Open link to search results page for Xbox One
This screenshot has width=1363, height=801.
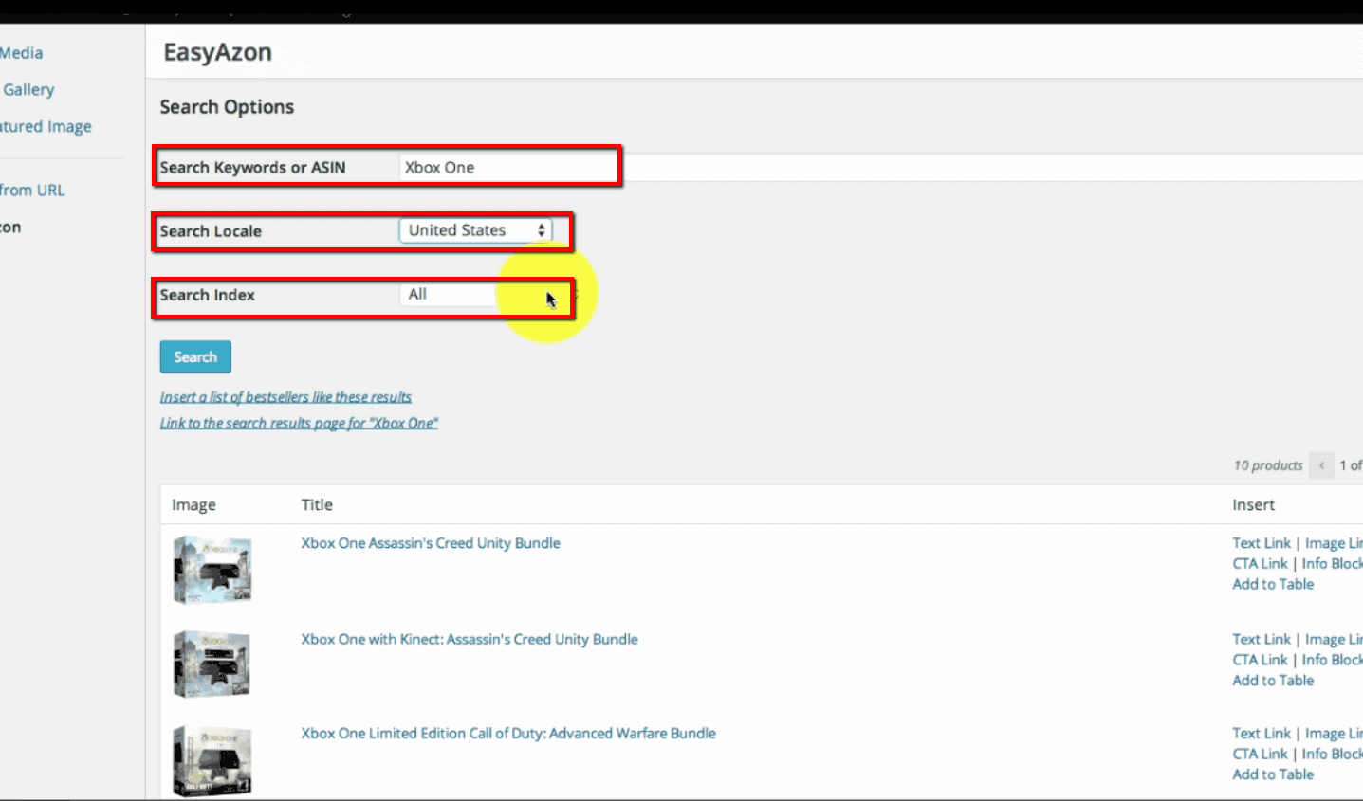(299, 423)
